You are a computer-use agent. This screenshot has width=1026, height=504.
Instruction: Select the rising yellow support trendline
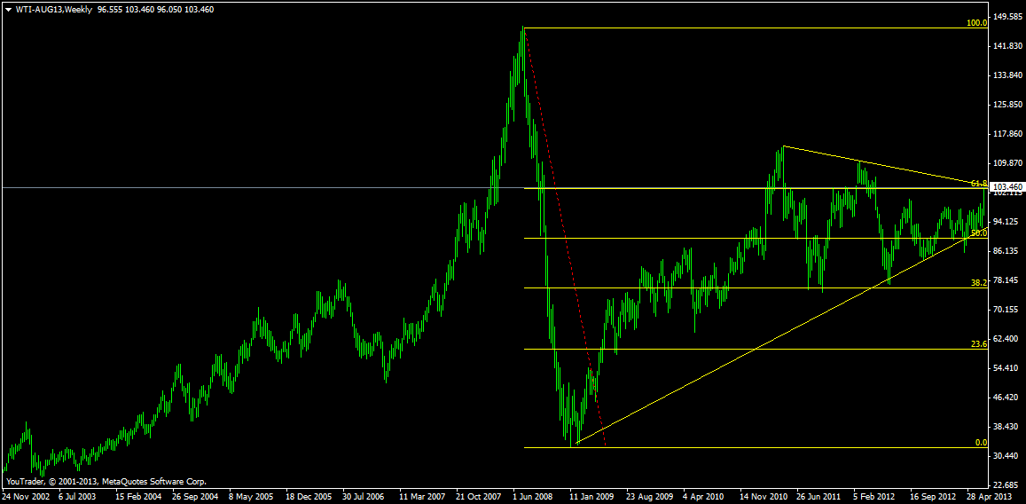coord(754,349)
